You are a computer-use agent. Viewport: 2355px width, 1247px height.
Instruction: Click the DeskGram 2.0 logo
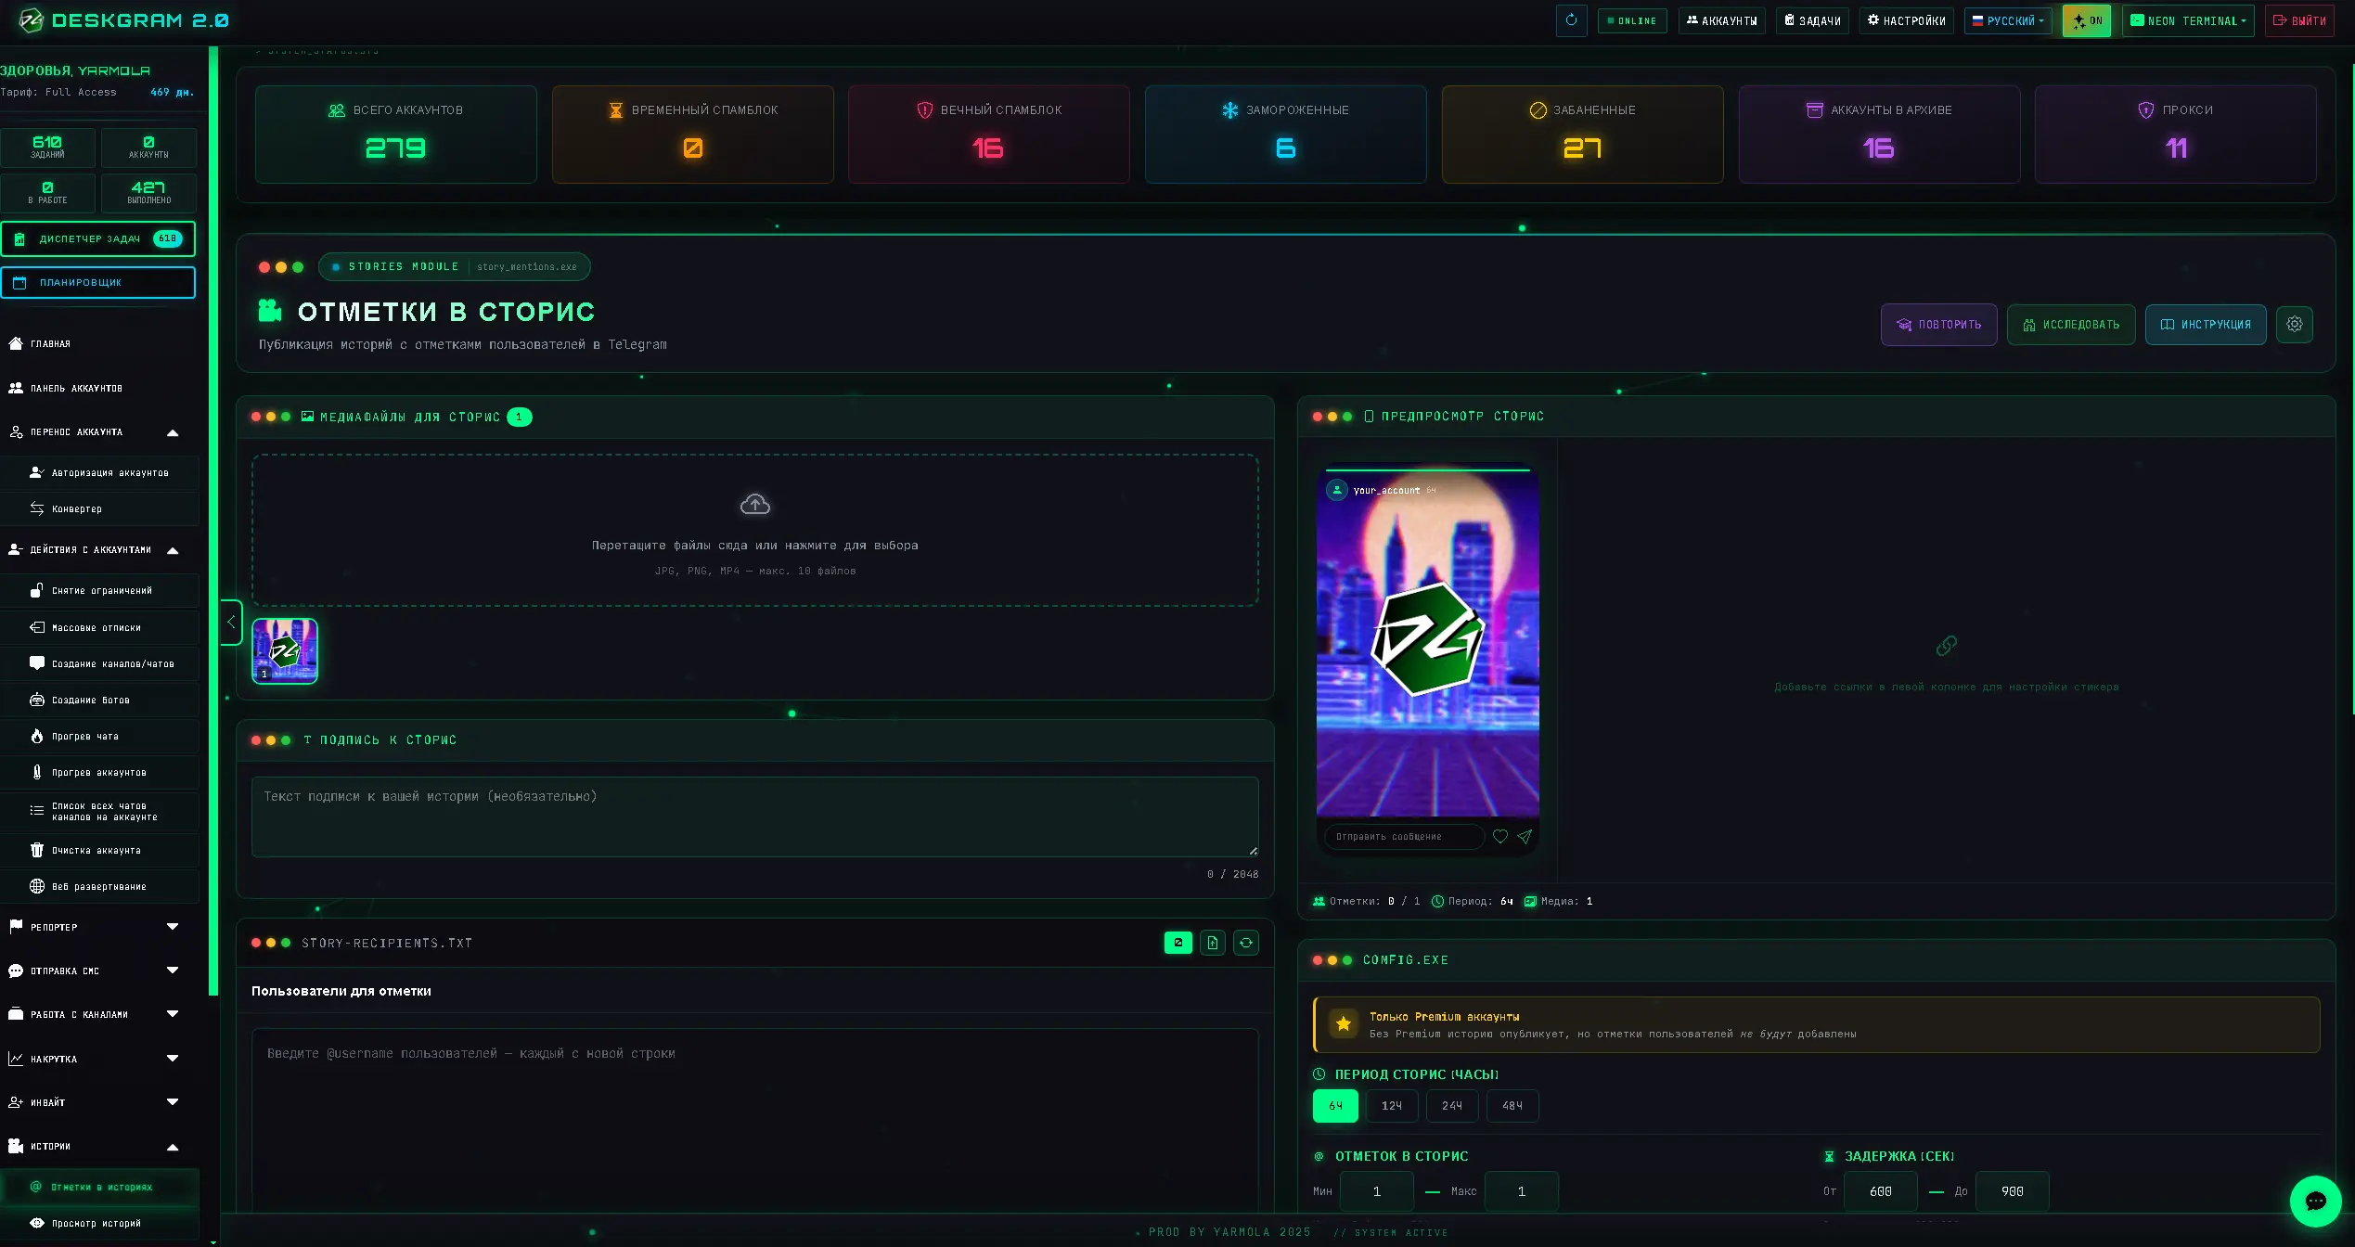123,20
